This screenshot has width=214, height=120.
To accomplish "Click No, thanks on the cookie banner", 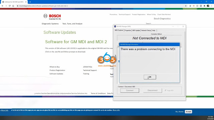I will click(x=180, y=112).
